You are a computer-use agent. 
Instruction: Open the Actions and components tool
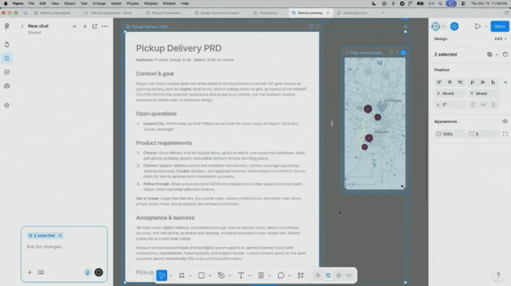point(300,275)
